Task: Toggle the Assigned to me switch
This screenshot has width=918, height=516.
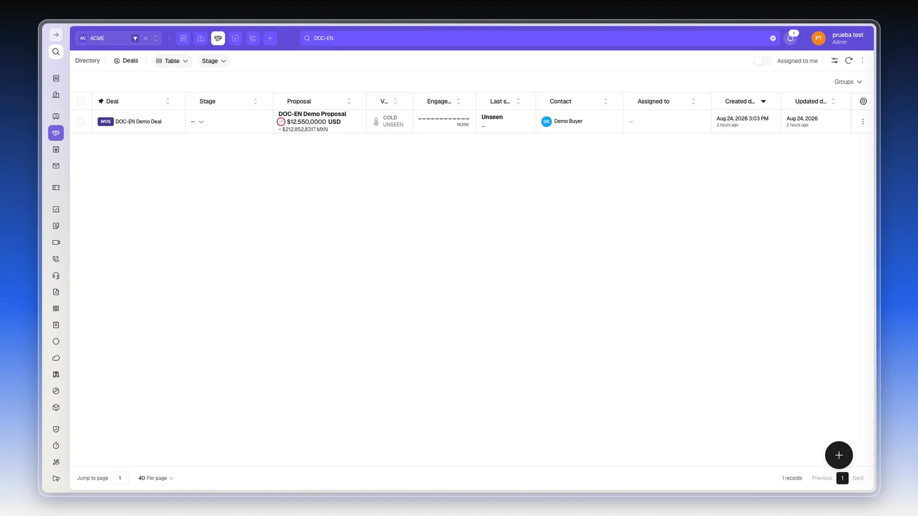Action: [x=762, y=61]
